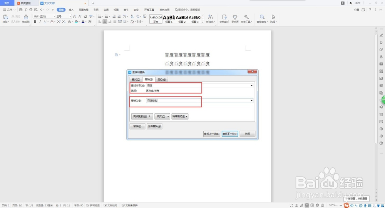Click Find Previous (查找上一处) button
The width and height of the screenshot is (385, 208).
(x=212, y=134)
